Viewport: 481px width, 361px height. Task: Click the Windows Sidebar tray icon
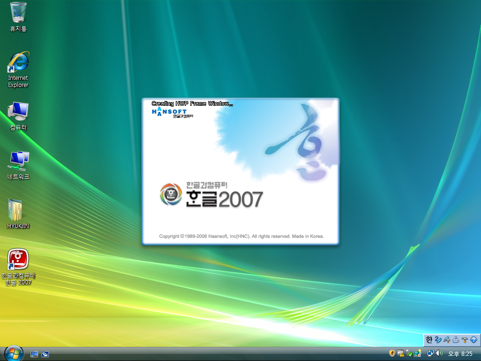click(417, 353)
